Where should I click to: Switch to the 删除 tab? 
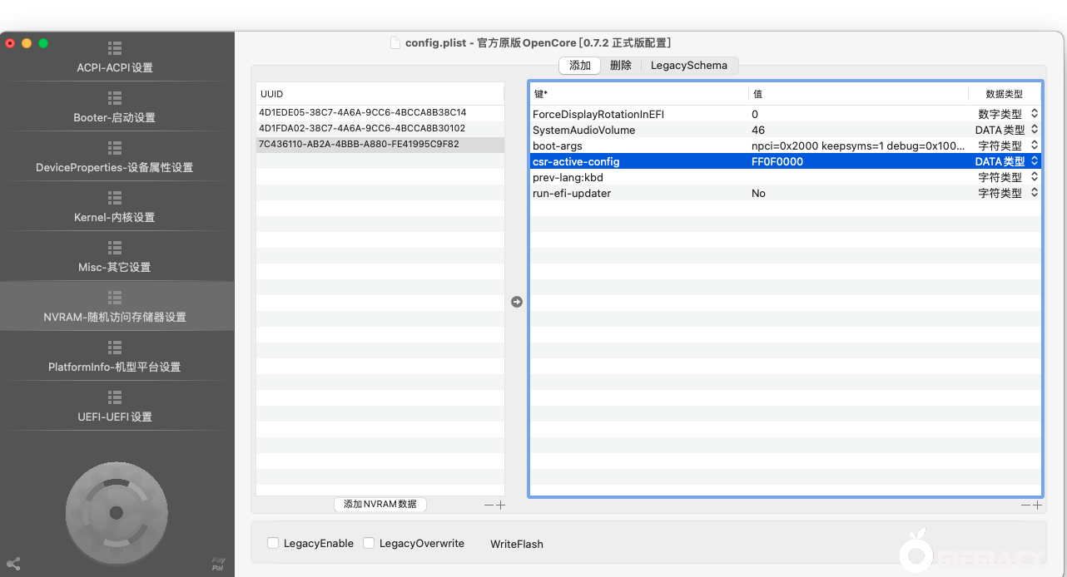[x=620, y=66]
